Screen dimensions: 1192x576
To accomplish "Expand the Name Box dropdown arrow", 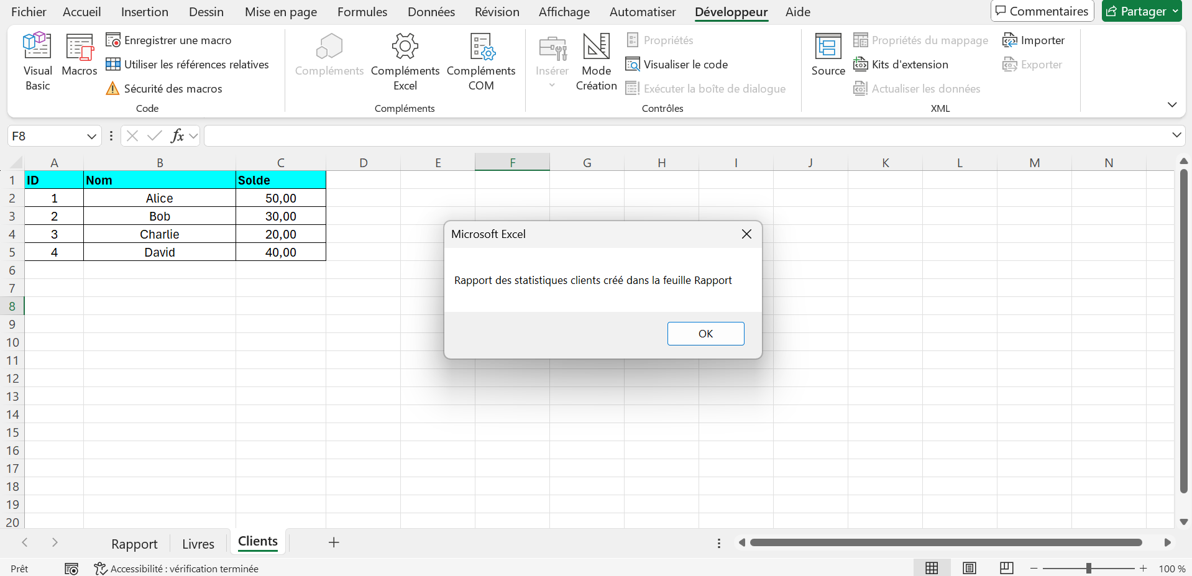I will (x=91, y=136).
